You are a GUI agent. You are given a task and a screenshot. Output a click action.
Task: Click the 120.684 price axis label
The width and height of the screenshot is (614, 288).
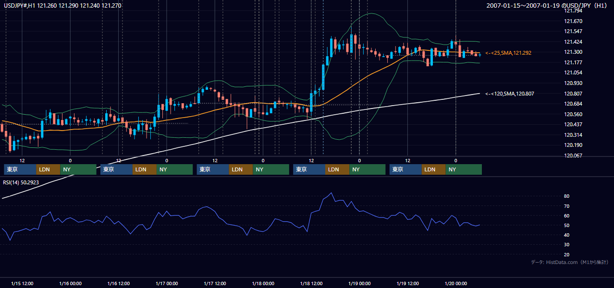coord(573,104)
